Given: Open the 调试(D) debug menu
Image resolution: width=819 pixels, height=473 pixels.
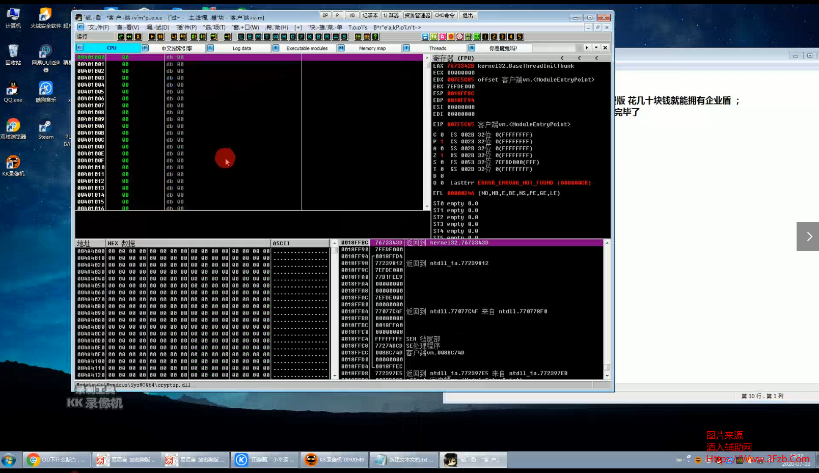Looking at the screenshot, I should click(x=157, y=28).
